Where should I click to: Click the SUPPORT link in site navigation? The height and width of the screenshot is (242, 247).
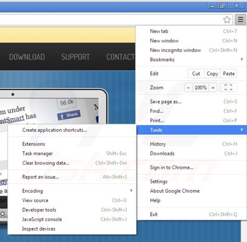tap(75, 57)
